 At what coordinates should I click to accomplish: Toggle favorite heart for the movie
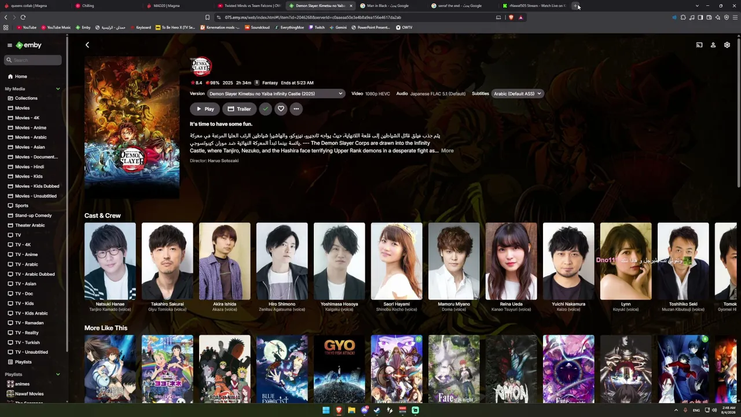pyautogui.click(x=281, y=109)
